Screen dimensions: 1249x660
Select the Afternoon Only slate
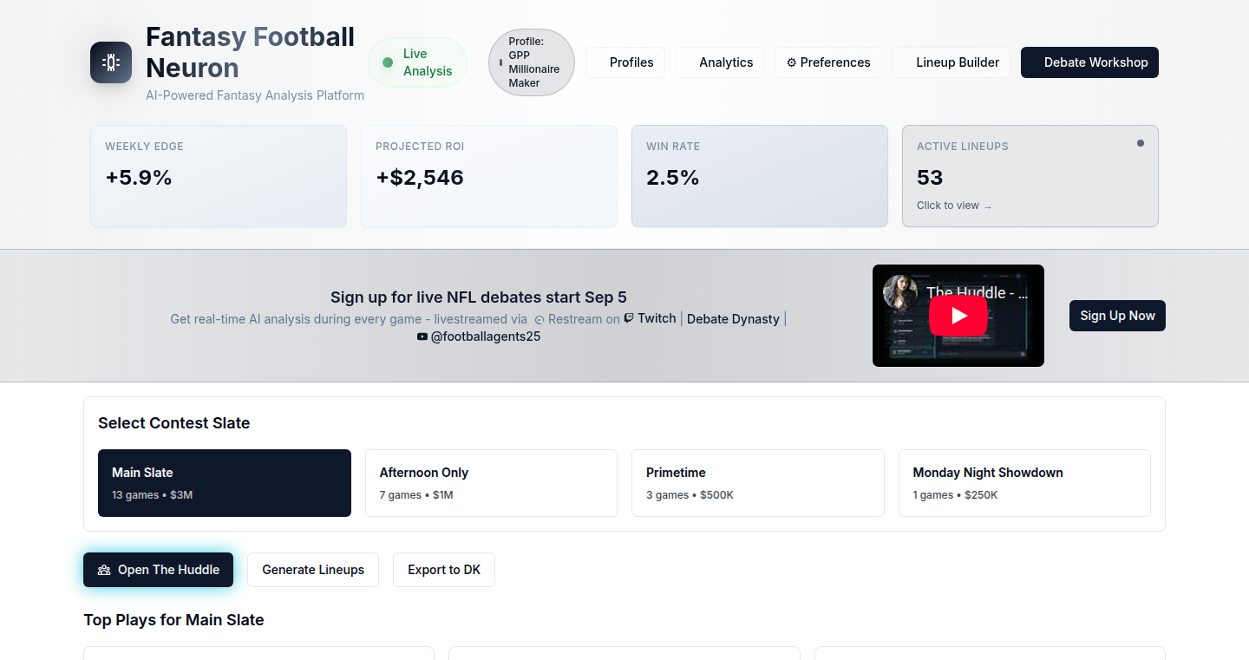[x=491, y=483]
